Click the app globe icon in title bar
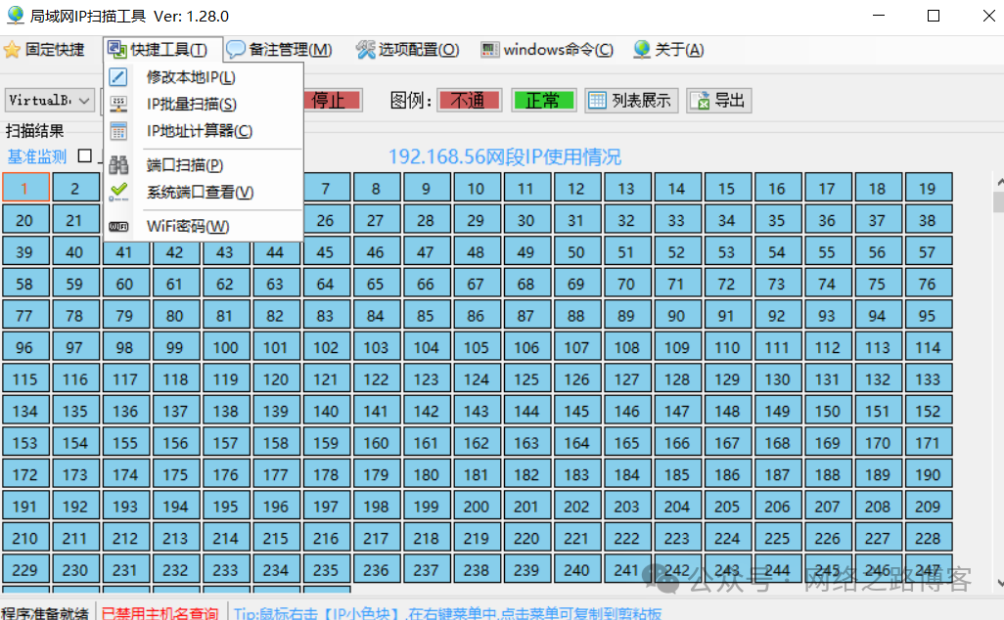The image size is (1004, 620). point(16,16)
